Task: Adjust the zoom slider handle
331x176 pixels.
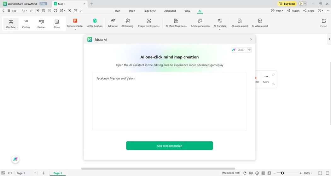Action: pyautogui.click(x=282, y=173)
